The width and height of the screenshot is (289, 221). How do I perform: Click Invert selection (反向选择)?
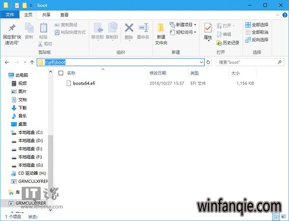[x=257, y=39]
